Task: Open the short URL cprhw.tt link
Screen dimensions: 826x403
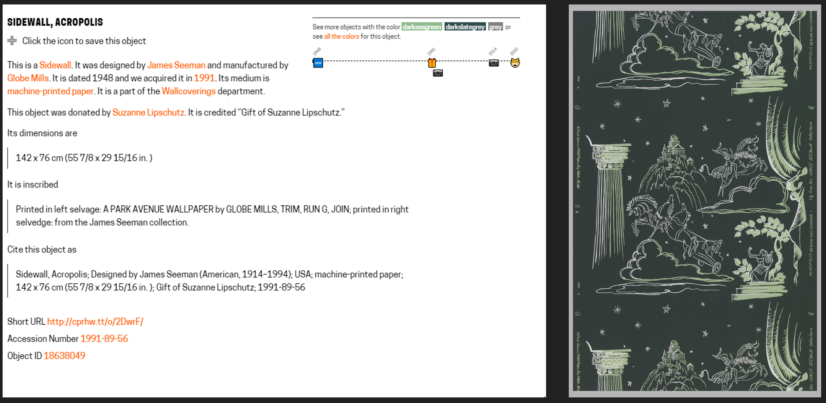Action: tap(95, 322)
